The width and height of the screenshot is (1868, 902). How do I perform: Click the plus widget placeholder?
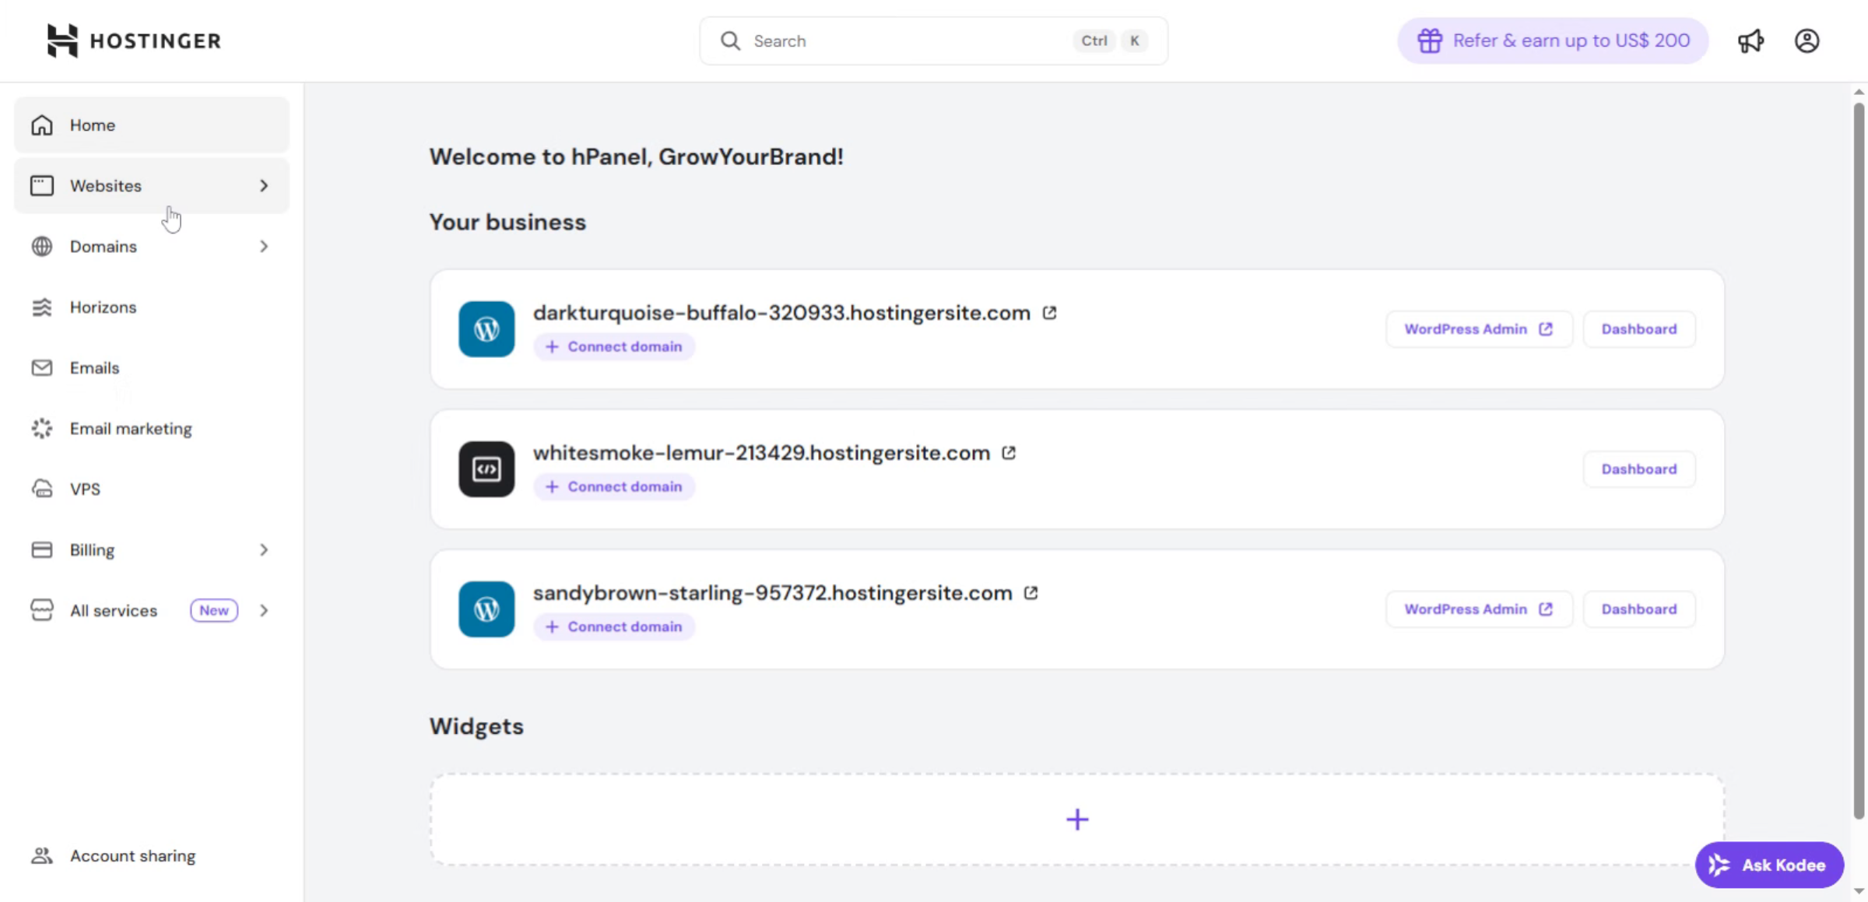[1077, 819]
